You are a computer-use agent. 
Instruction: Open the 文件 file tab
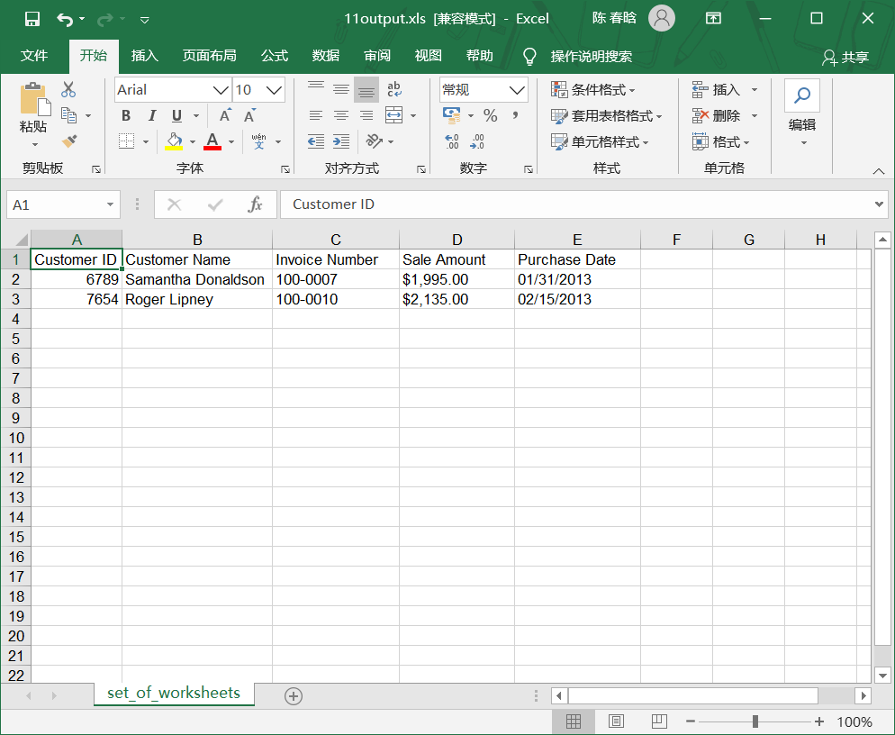(x=33, y=56)
